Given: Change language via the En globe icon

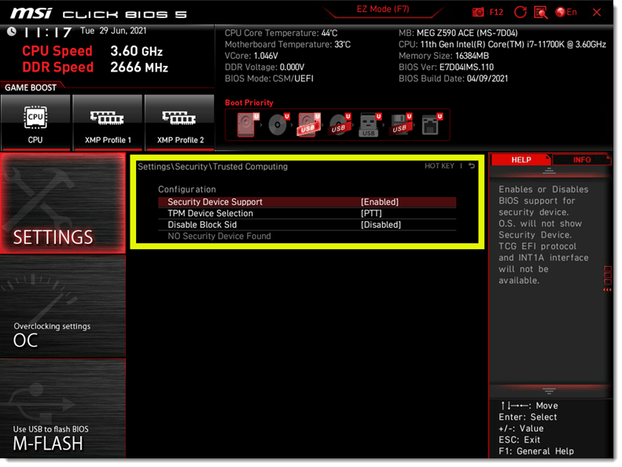Looking at the screenshot, I should coord(566,13).
